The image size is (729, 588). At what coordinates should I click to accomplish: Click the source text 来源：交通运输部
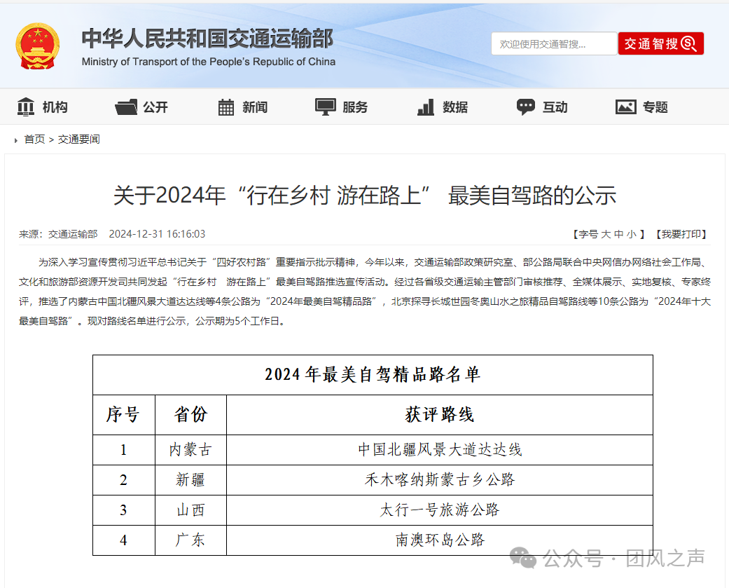(x=58, y=234)
